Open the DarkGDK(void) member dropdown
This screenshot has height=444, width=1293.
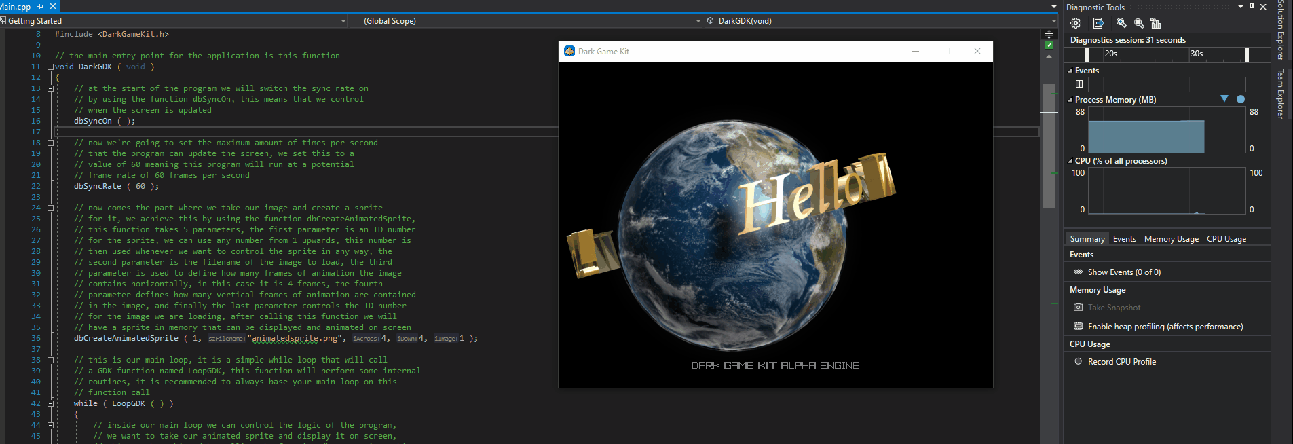click(x=1053, y=21)
